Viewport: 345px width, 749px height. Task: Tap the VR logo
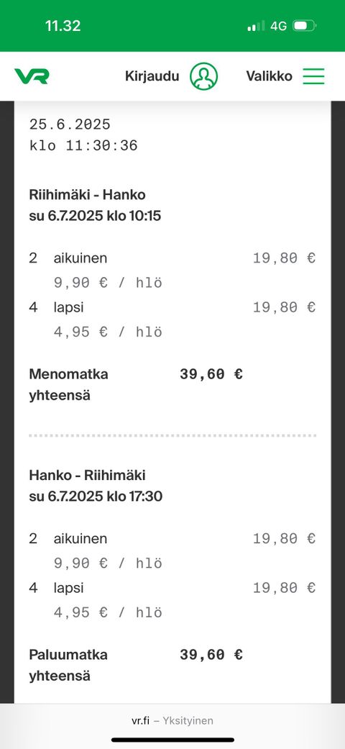(32, 76)
